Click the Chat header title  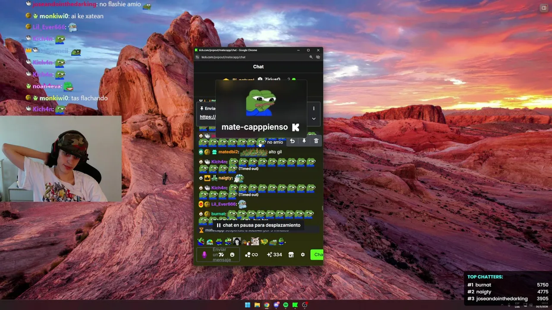tap(258, 67)
